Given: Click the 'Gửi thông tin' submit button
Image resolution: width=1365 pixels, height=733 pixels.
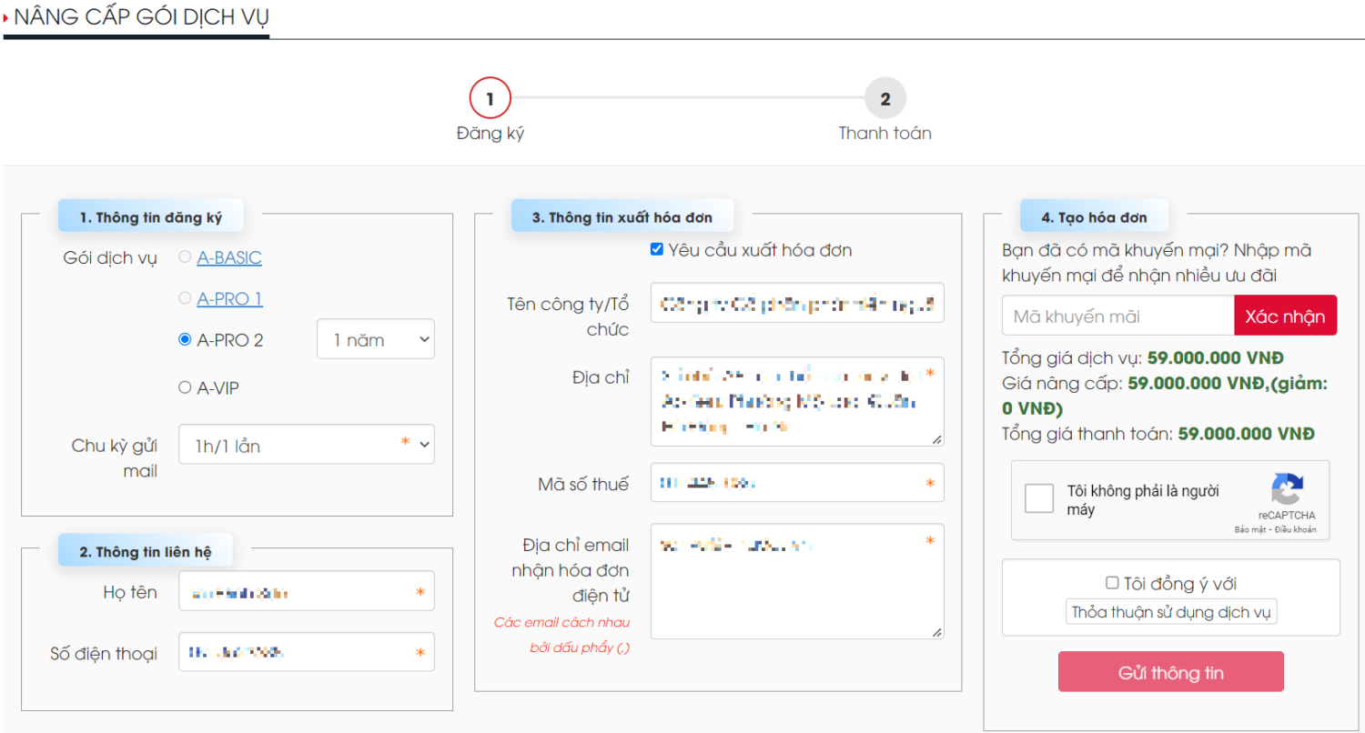Looking at the screenshot, I should point(1171,672).
